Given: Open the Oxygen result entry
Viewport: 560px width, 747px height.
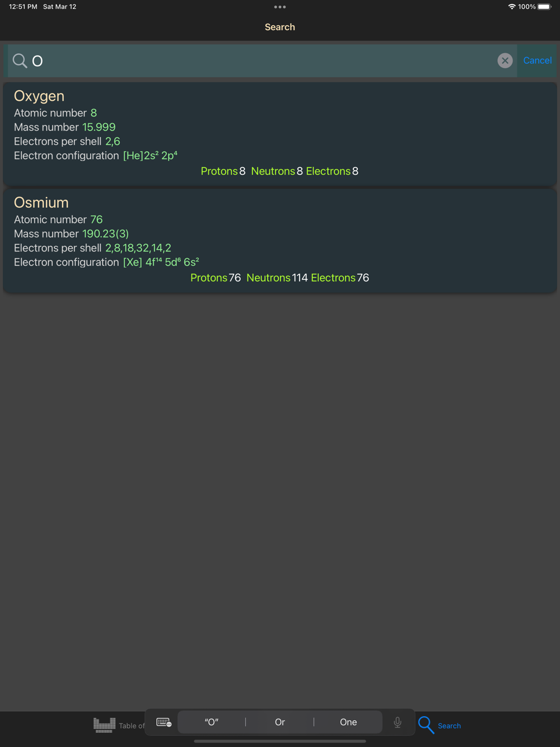Looking at the screenshot, I should pos(280,134).
